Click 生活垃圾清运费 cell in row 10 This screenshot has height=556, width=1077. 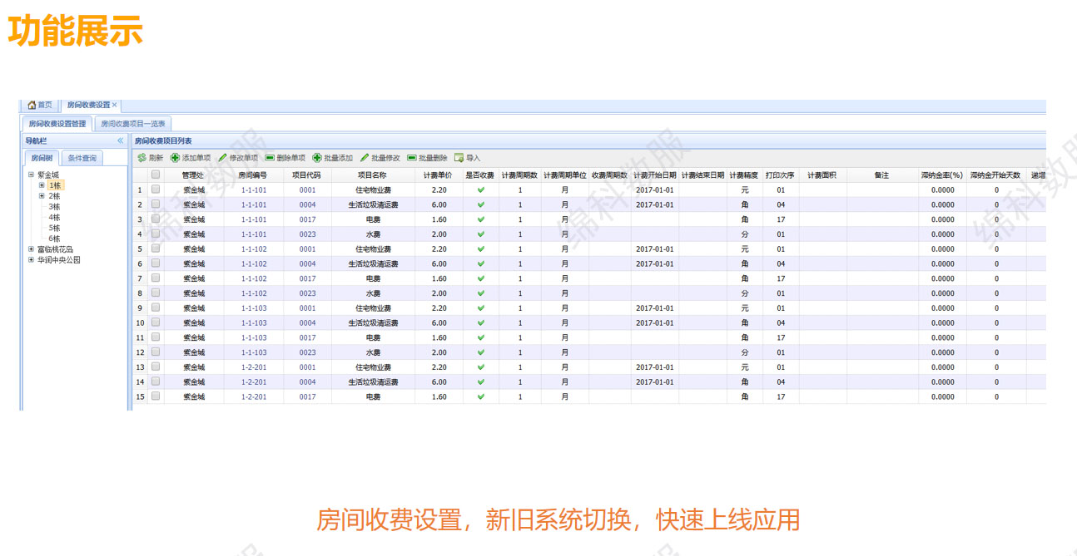click(x=373, y=323)
